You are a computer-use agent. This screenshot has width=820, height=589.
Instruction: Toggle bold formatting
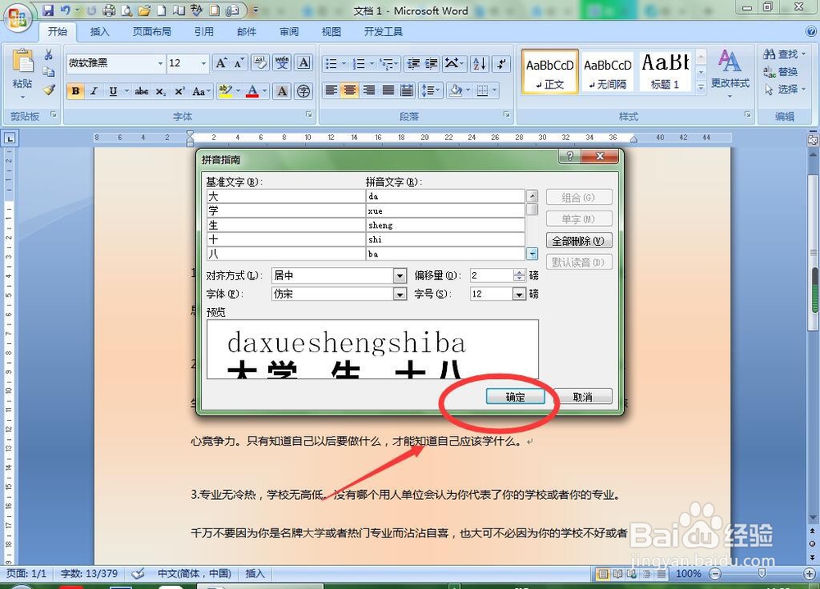click(75, 91)
